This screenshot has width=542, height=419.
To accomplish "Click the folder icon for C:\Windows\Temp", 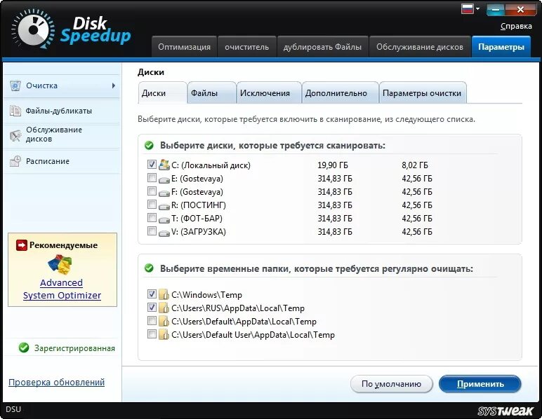I will 164,294.
